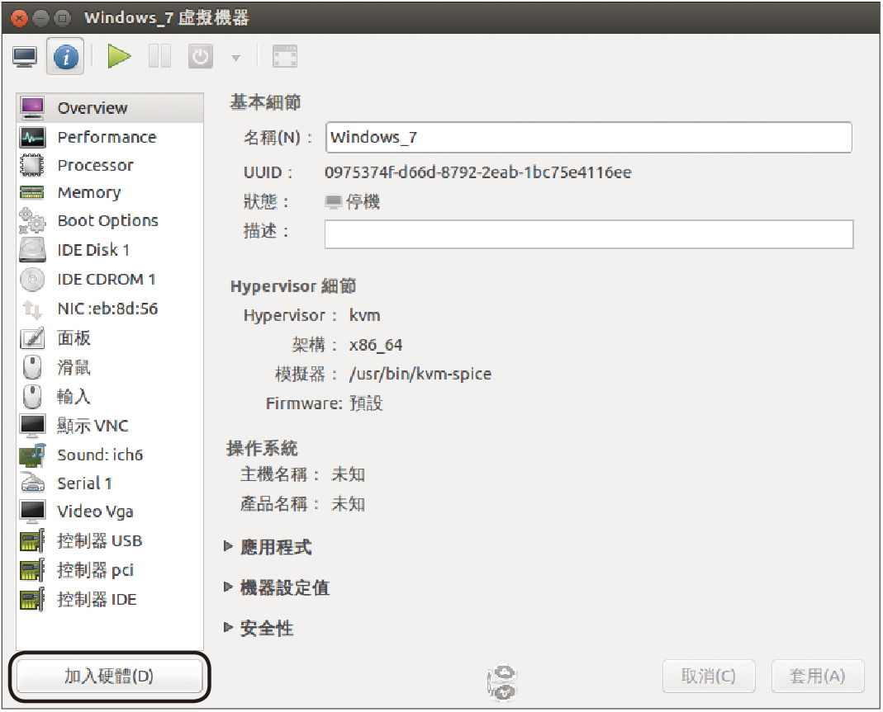The width and height of the screenshot is (883, 712).
Task: Click the /usr/bin/kvm-spice emulator path
Action: [420, 374]
